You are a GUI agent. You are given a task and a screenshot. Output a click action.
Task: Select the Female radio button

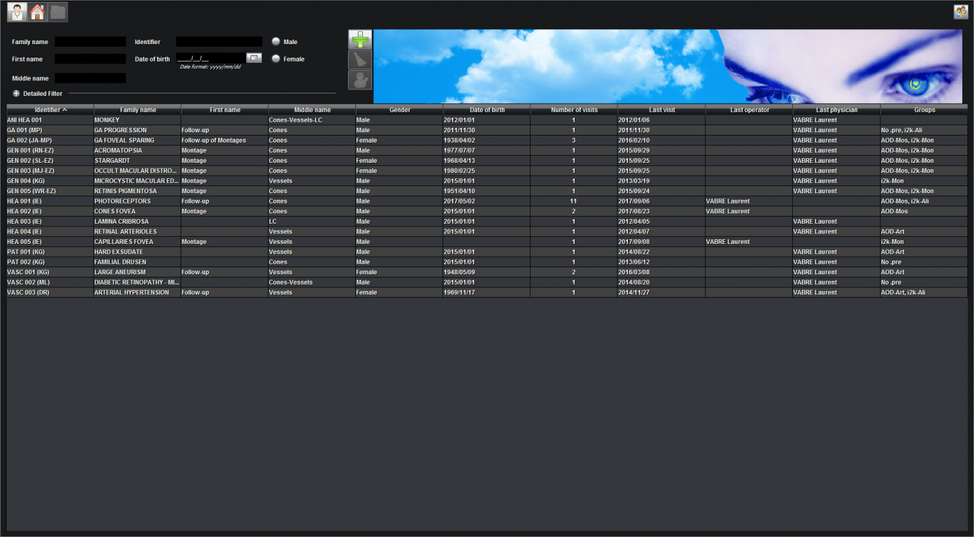click(276, 59)
